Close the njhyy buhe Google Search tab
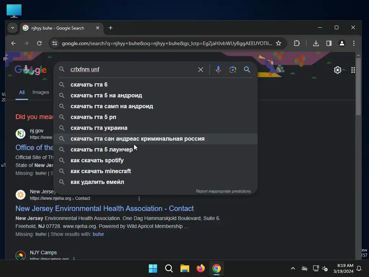Screen dimensions: 369x277 [x=97, y=28]
